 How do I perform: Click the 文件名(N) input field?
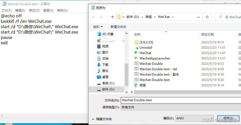(181, 100)
